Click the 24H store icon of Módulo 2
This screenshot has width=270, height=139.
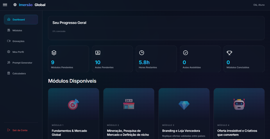click(x=129, y=104)
